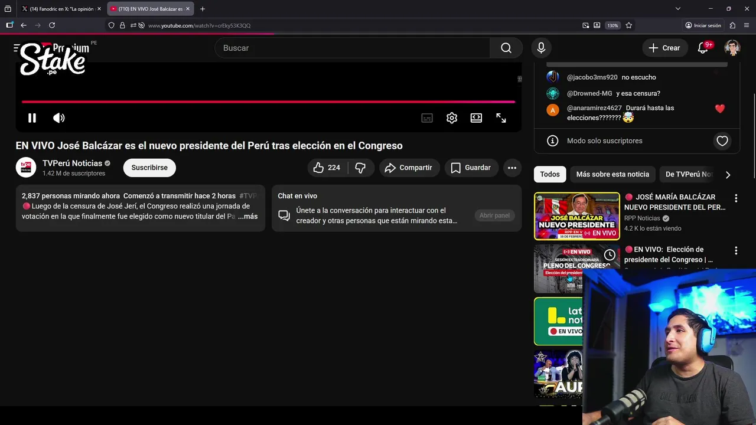756x425 pixels.
Task: Open options for the RPP Noticias video
Action: (736, 198)
